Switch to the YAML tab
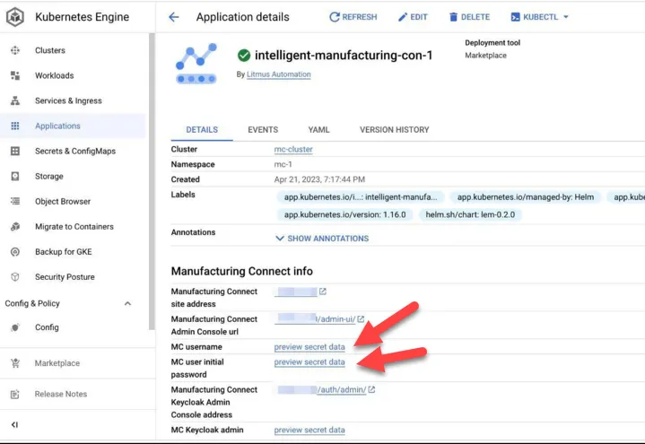 coord(318,130)
